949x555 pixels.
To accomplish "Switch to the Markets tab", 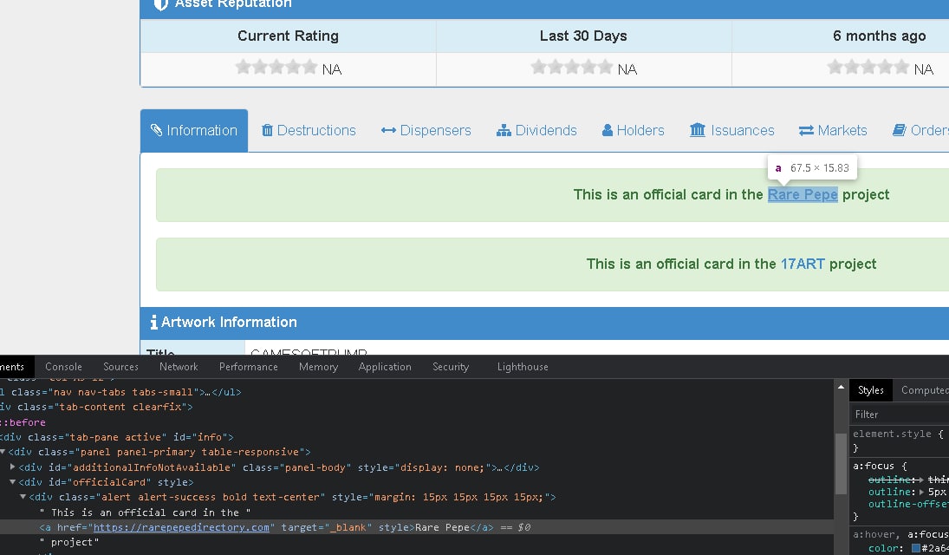I will (x=833, y=130).
